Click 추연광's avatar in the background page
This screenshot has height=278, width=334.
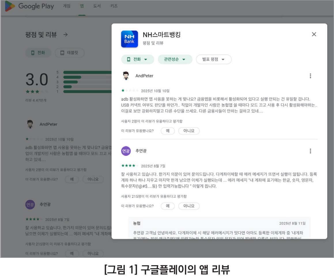[30, 204]
